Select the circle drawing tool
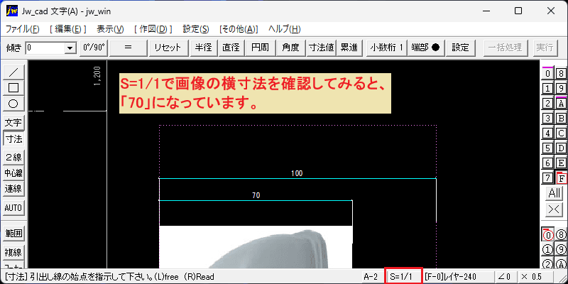 pos(13,104)
